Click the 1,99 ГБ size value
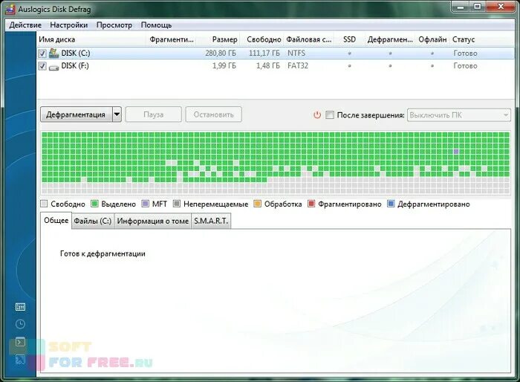520x382 pixels. [224, 65]
